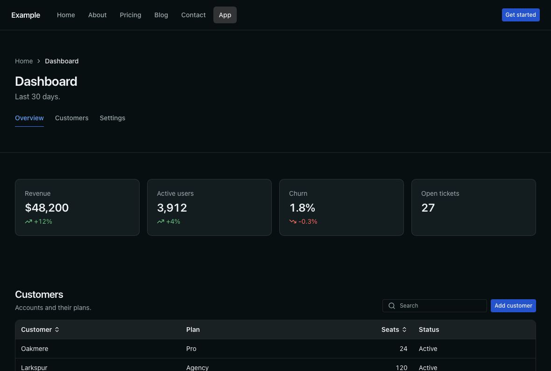Click the Revenue upward trend icon
The width and height of the screenshot is (551, 371).
[28, 221]
